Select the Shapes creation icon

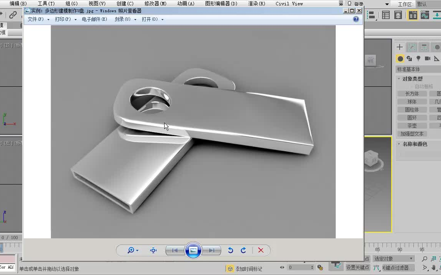point(409,59)
